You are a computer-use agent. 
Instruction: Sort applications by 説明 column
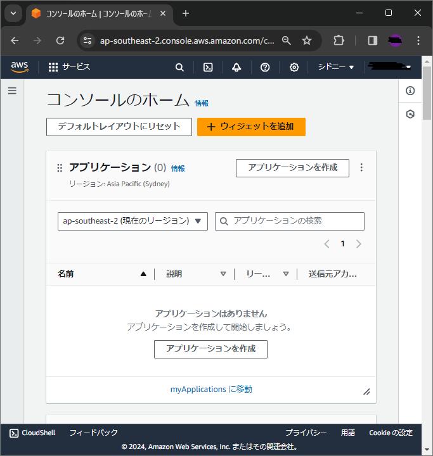196,274
